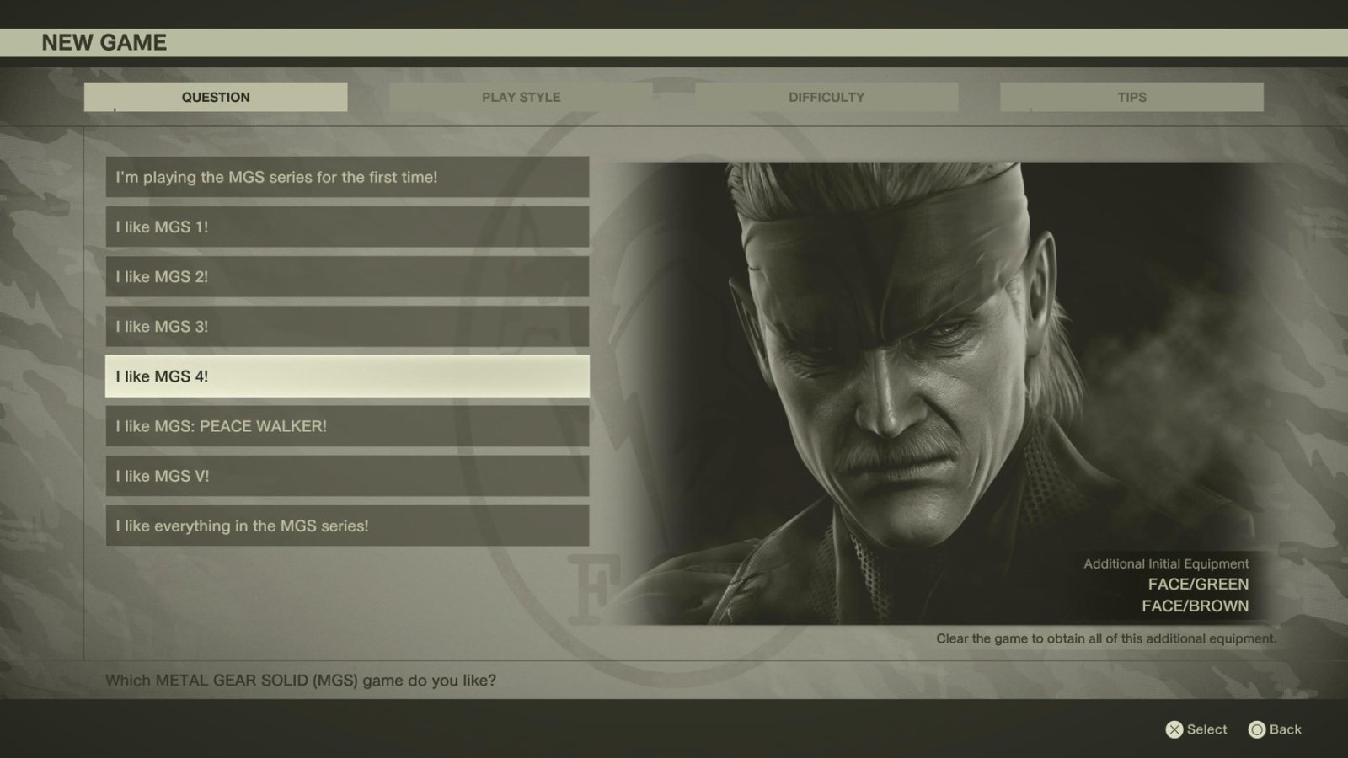The height and width of the screenshot is (758, 1348).
Task: Select "I like MGS: PEACE WALKER!"
Action: 347,425
